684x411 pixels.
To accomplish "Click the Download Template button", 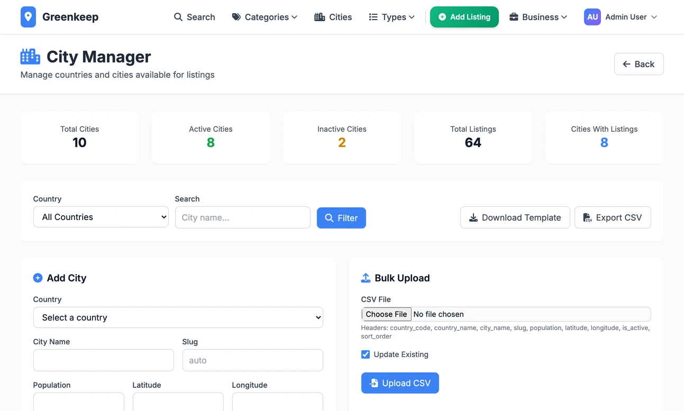I will point(515,217).
